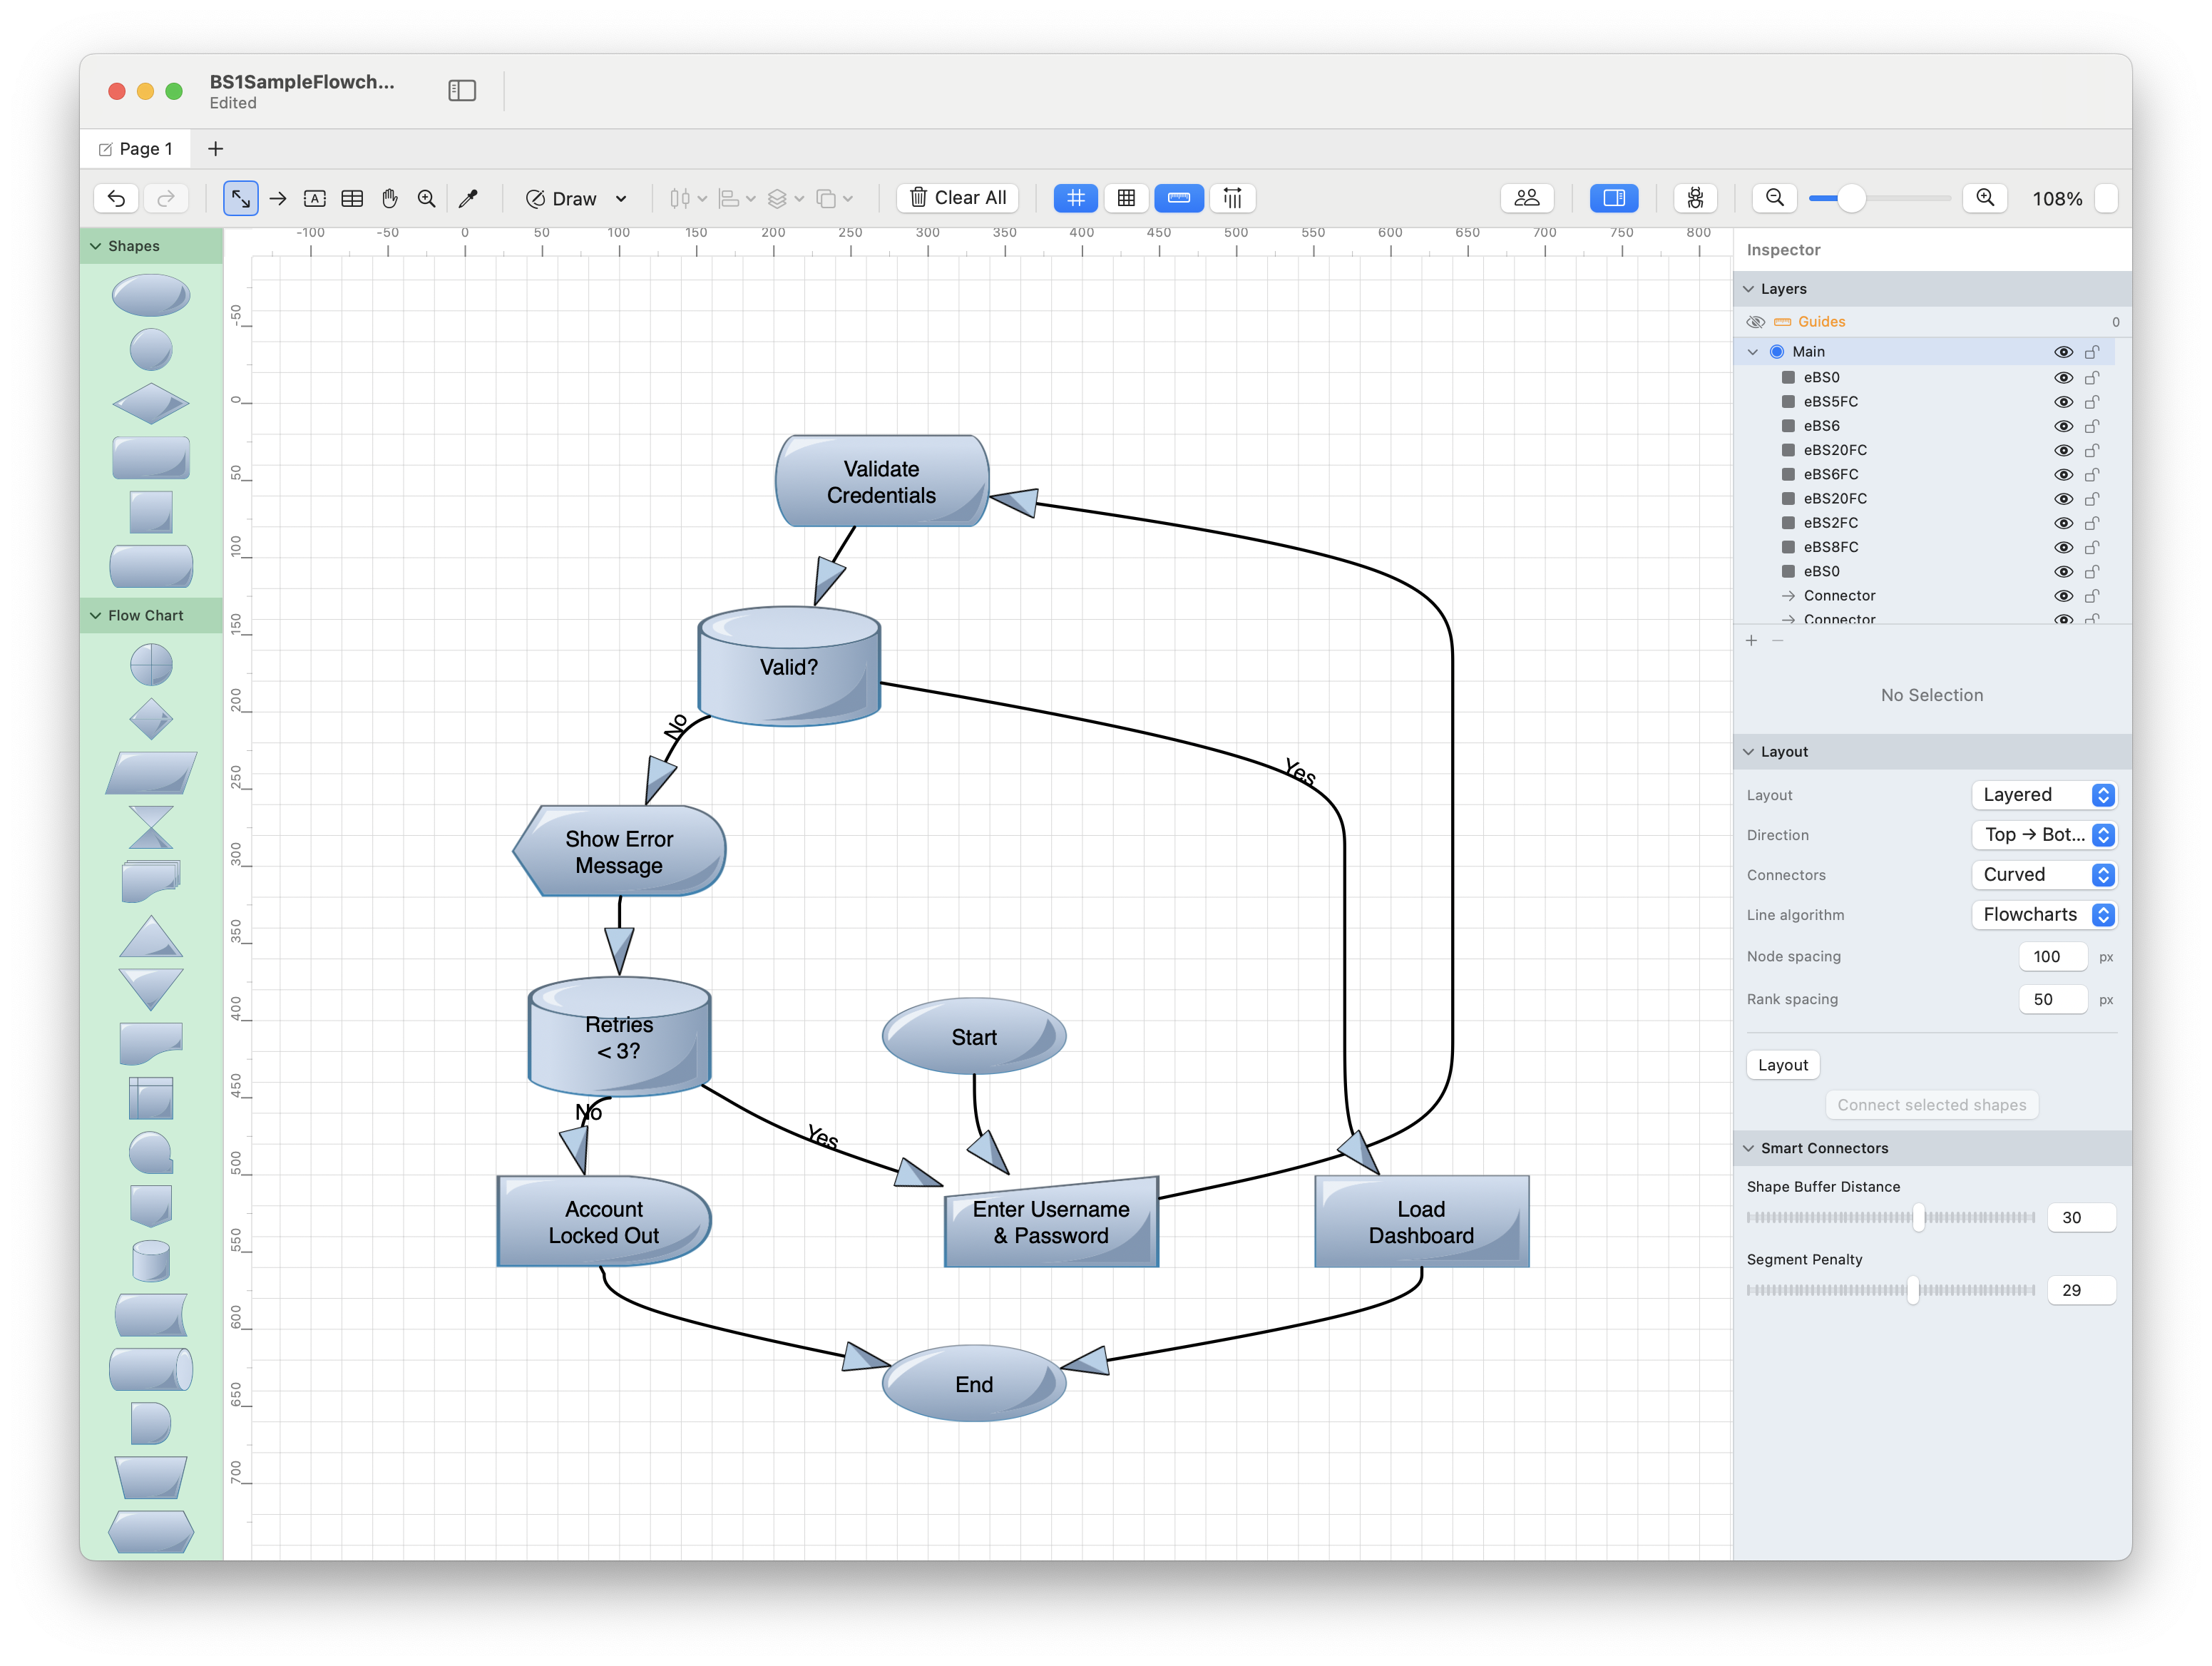Add a new page with the plus tab
This screenshot has width=2212, height=1666.
215,149
